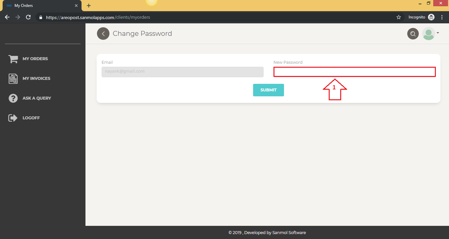Click the bill icon for My Invoices
The width and height of the screenshot is (449, 239).
click(x=13, y=79)
